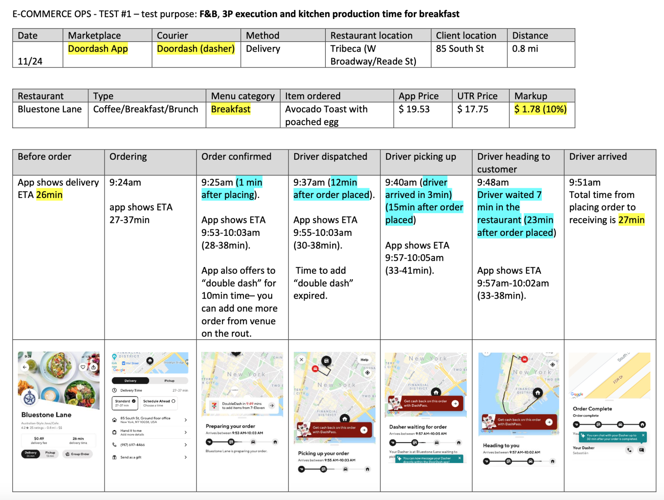Tap the order progress tracker on Preparing your order
664x500 pixels.
242,442
